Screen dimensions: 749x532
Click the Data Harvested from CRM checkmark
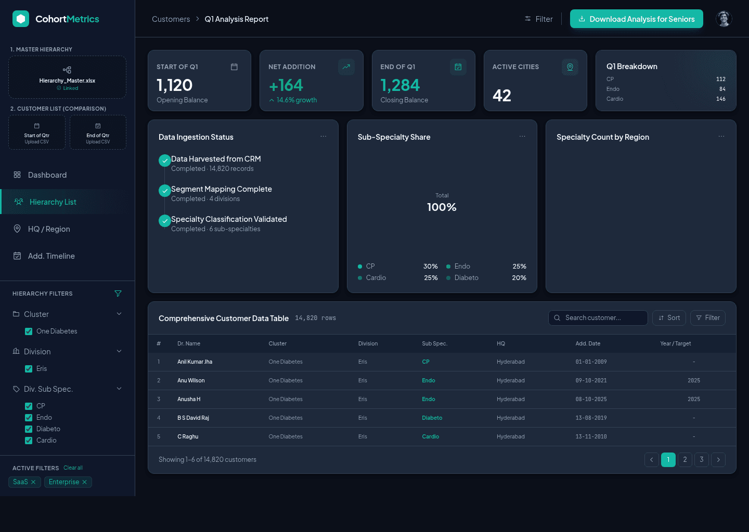point(165,161)
